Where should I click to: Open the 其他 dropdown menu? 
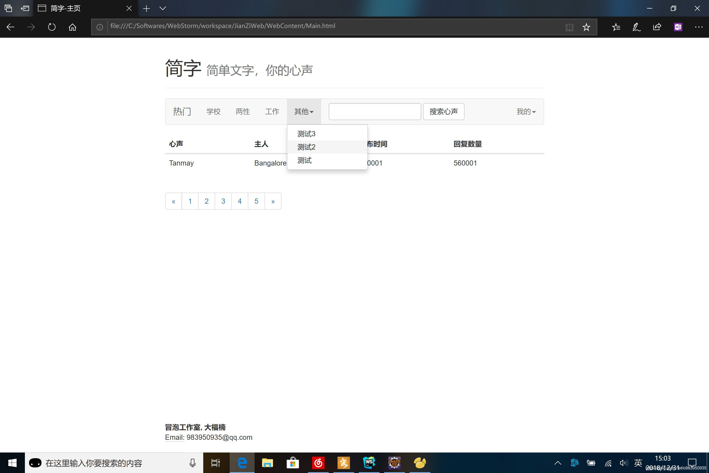point(303,111)
